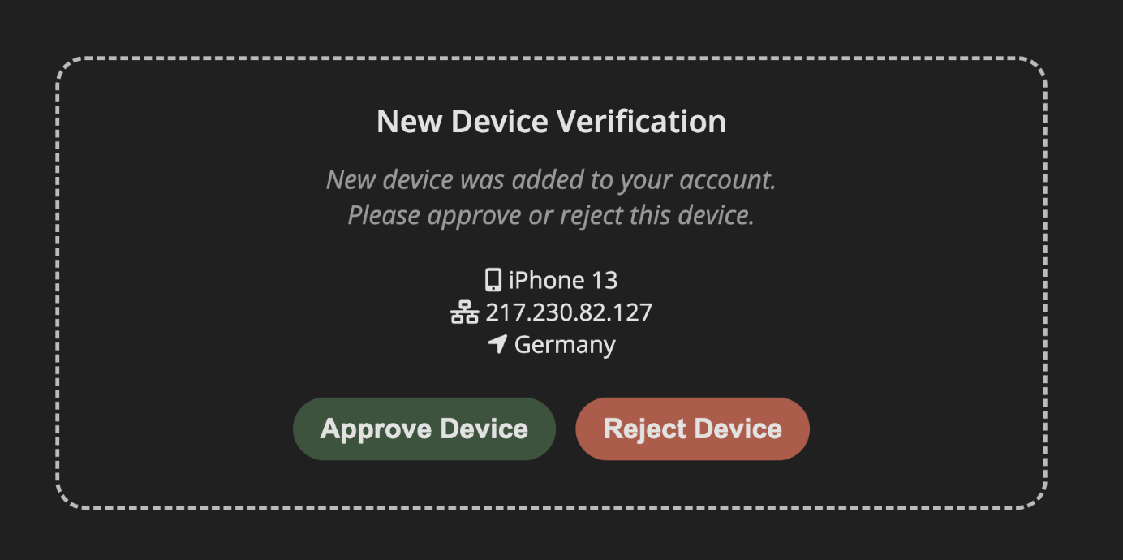Click the IP address 217.230.82.127

[x=569, y=312]
